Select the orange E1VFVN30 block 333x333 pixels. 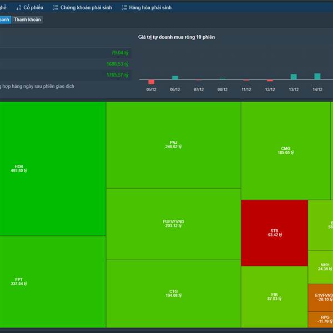[x=320, y=297]
